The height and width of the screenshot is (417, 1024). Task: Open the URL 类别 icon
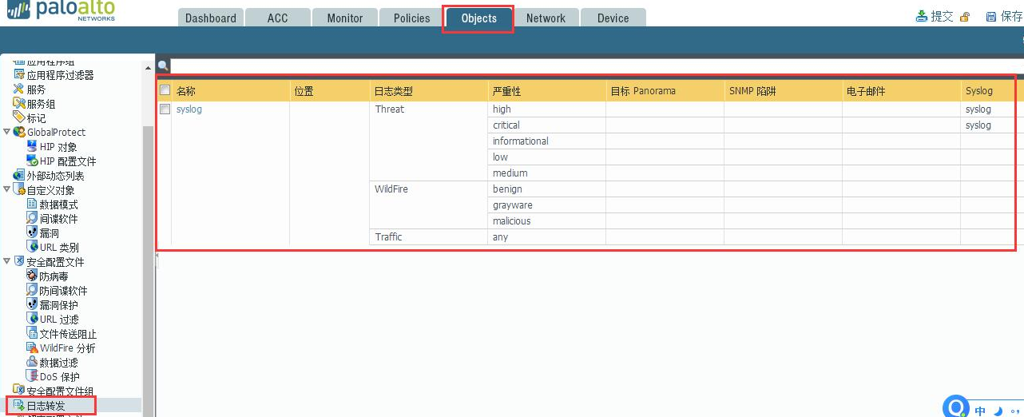32,247
